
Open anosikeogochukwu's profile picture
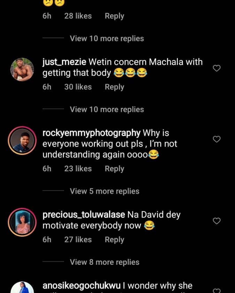22,288
